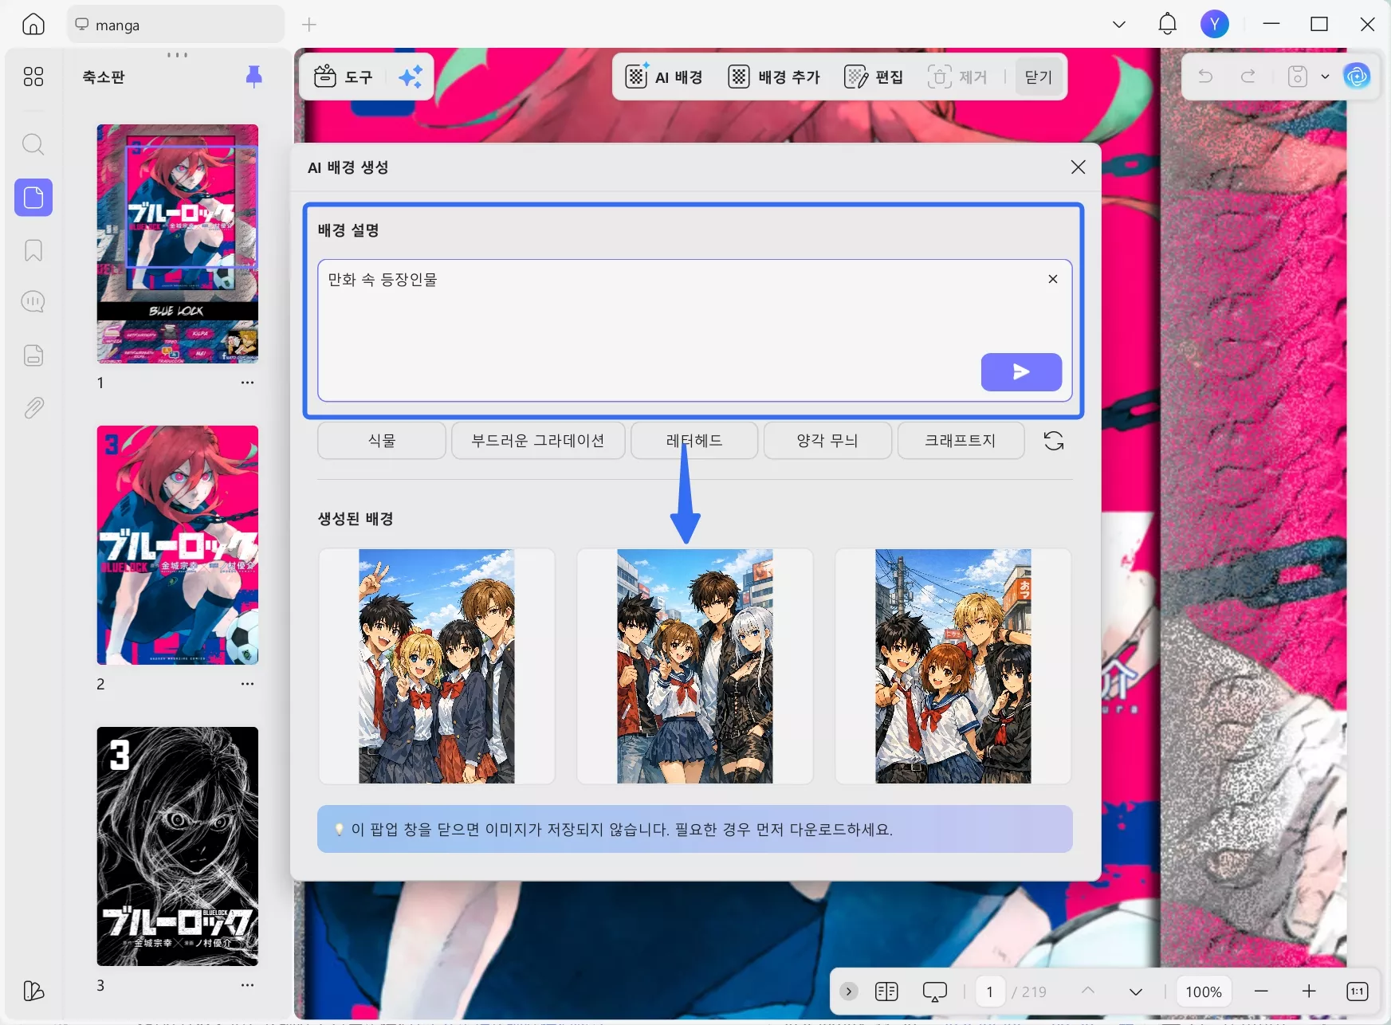This screenshot has width=1391, height=1025.
Task: Send the prompt with the arrow button
Action: [x=1021, y=371]
